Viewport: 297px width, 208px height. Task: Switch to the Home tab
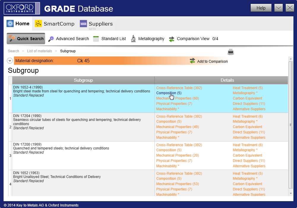pos(18,23)
